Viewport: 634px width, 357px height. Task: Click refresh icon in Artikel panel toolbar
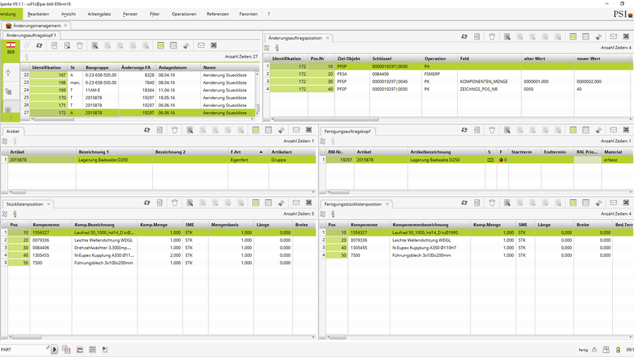click(x=147, y=130)
